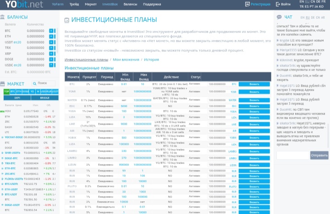330x214 pixels.
Task: Click Вложить button for BTC plan
Action: tap(254, 84)
